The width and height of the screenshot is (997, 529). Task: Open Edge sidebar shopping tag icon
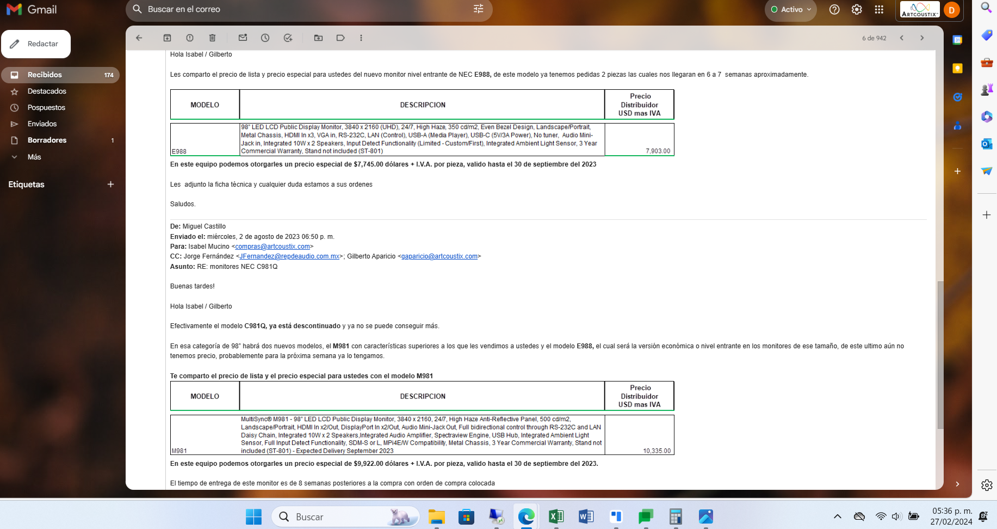[x=987, y=35]
